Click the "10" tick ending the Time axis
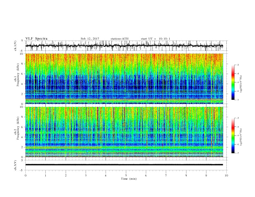Viewport: 255px width, 197px height. click(x=226, y=175)
